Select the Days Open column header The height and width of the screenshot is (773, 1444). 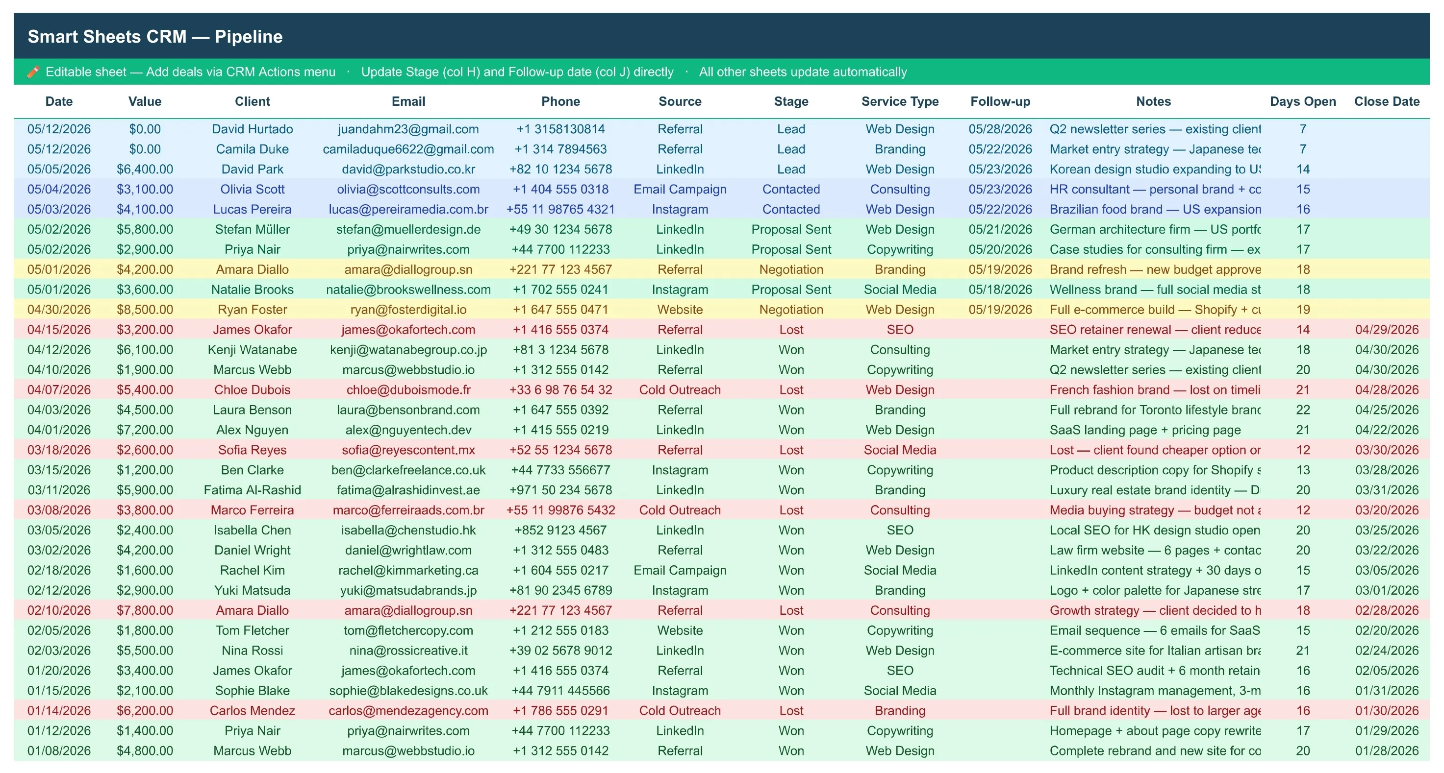(x=1303, y=101)
